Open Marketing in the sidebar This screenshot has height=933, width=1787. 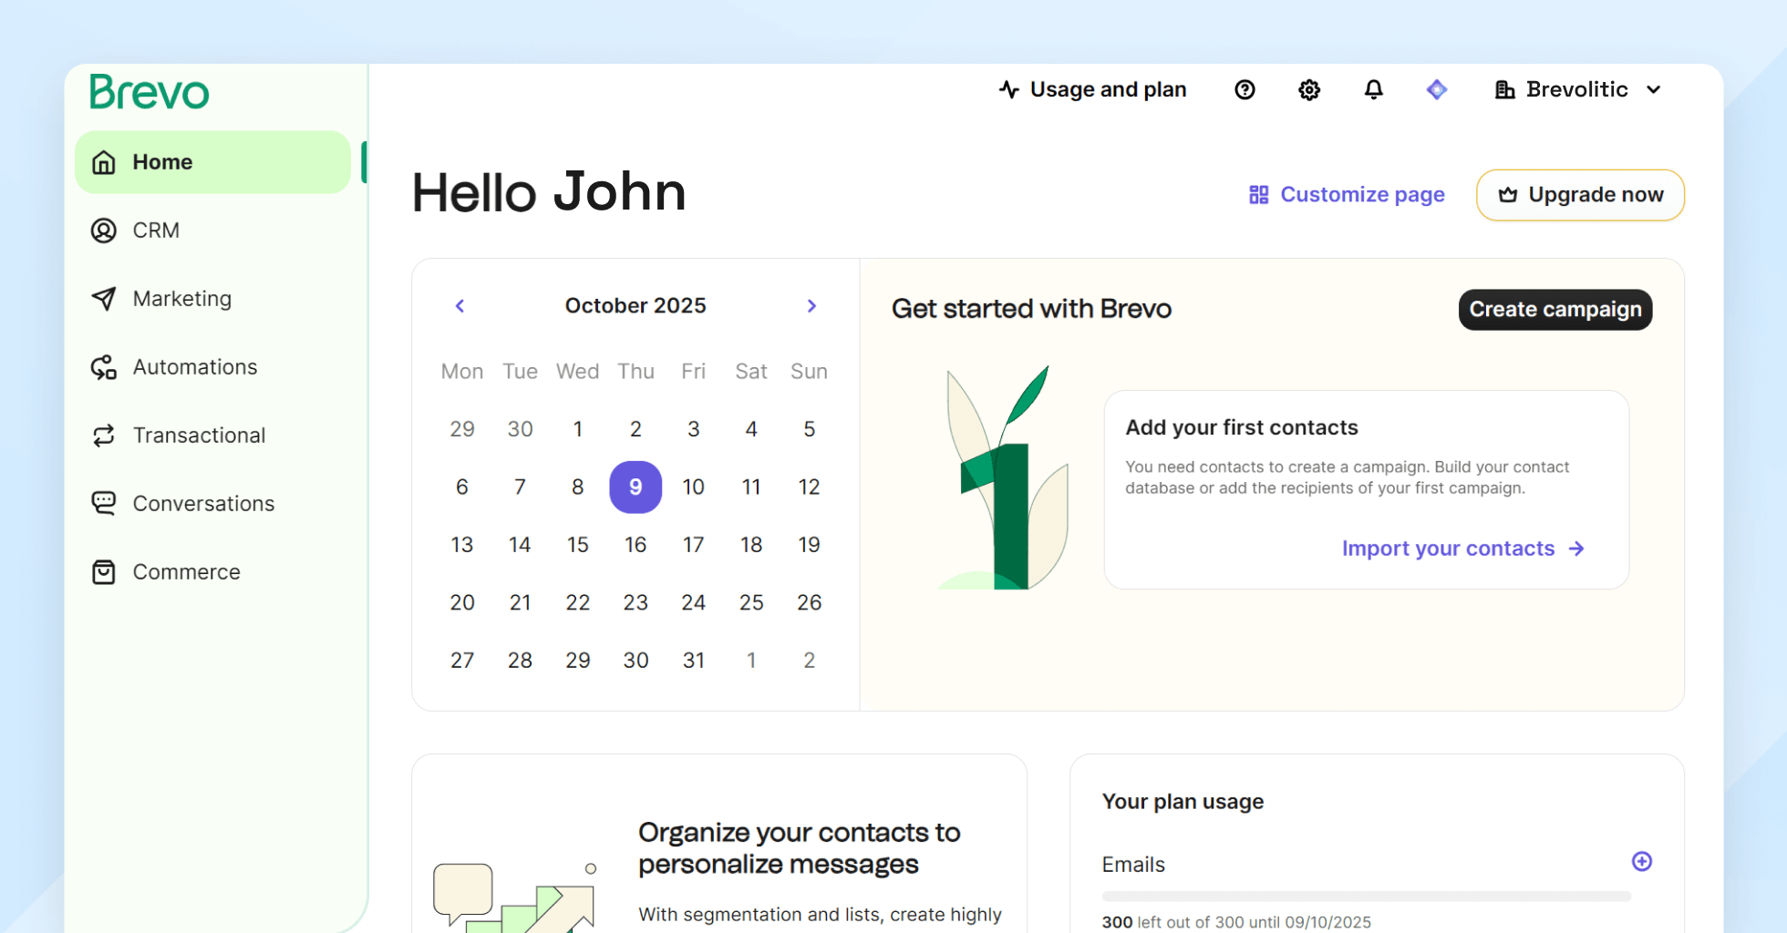coord(181,299)
